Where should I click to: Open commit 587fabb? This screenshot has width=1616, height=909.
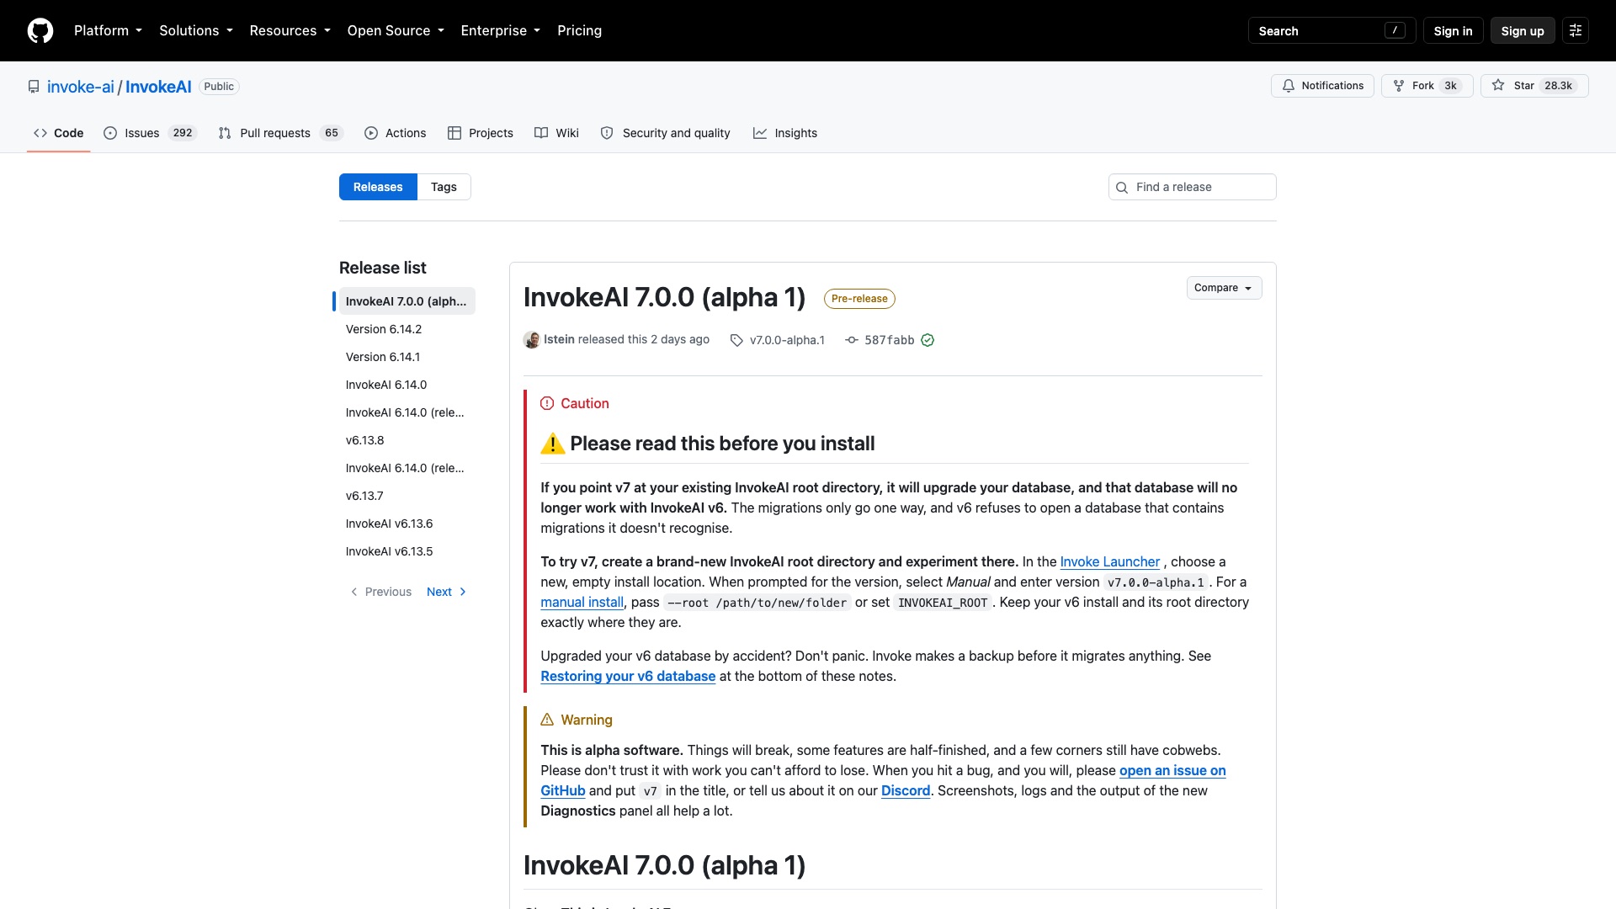click(x=889, y=340)
